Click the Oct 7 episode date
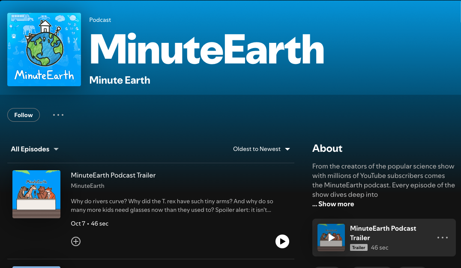 [x=78, y=223]
